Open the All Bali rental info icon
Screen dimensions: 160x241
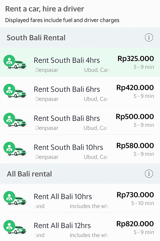coord(149,174)
